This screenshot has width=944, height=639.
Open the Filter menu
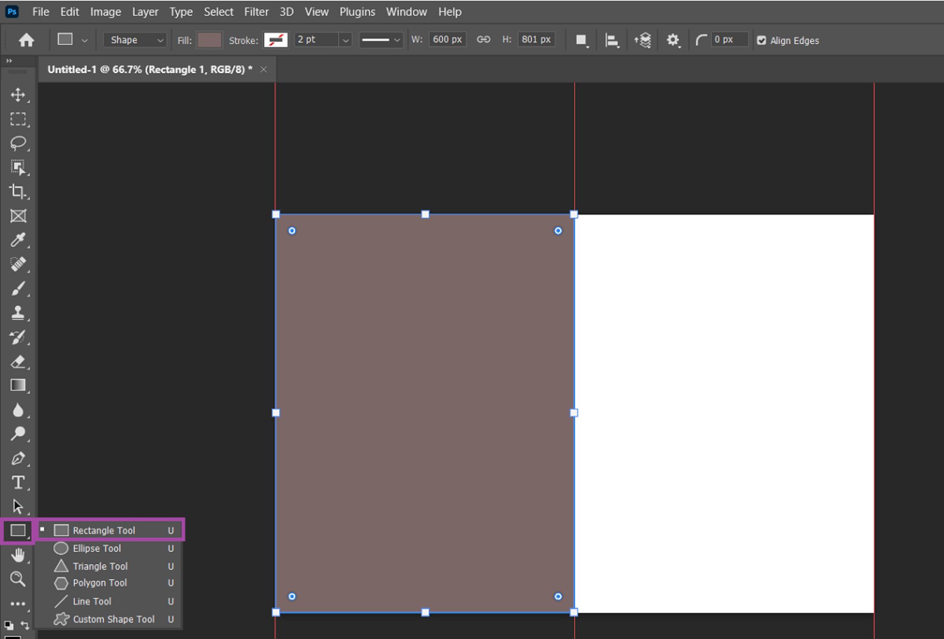[256, 12]
